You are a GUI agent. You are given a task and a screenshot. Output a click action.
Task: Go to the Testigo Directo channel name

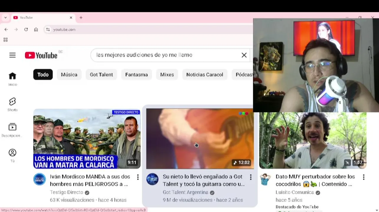tap(67, 192)
